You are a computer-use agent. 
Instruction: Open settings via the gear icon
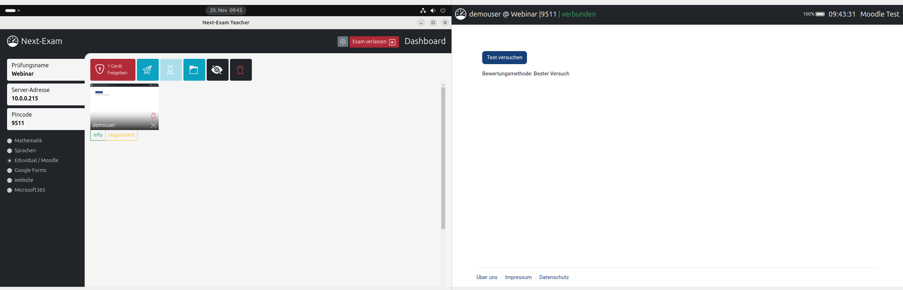click(343, 42)
